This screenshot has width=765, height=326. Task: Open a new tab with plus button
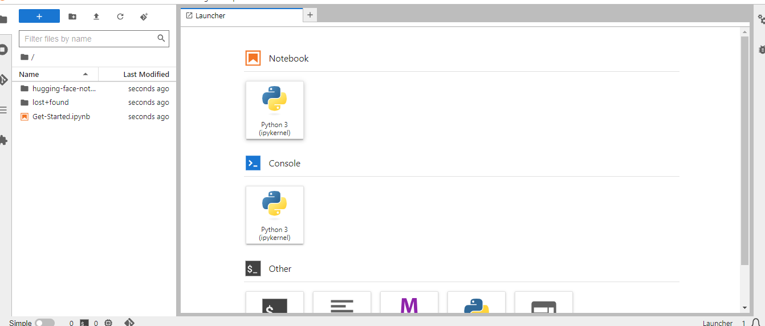pos(310,15)
